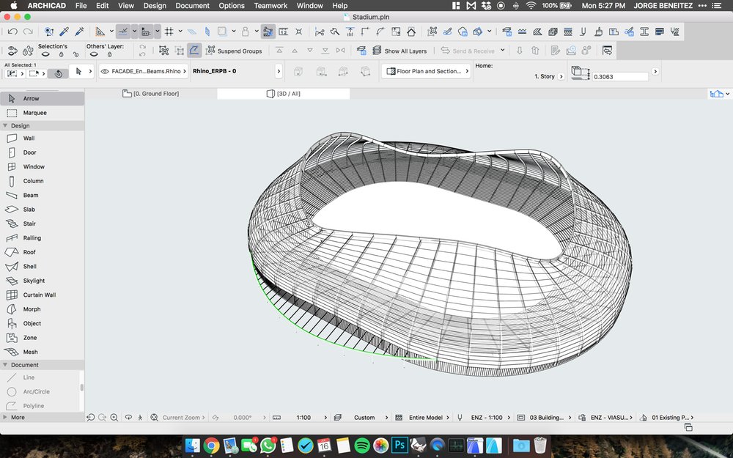733x458 pixels.
Task: Open the Design menu
Action: [155, 6]
